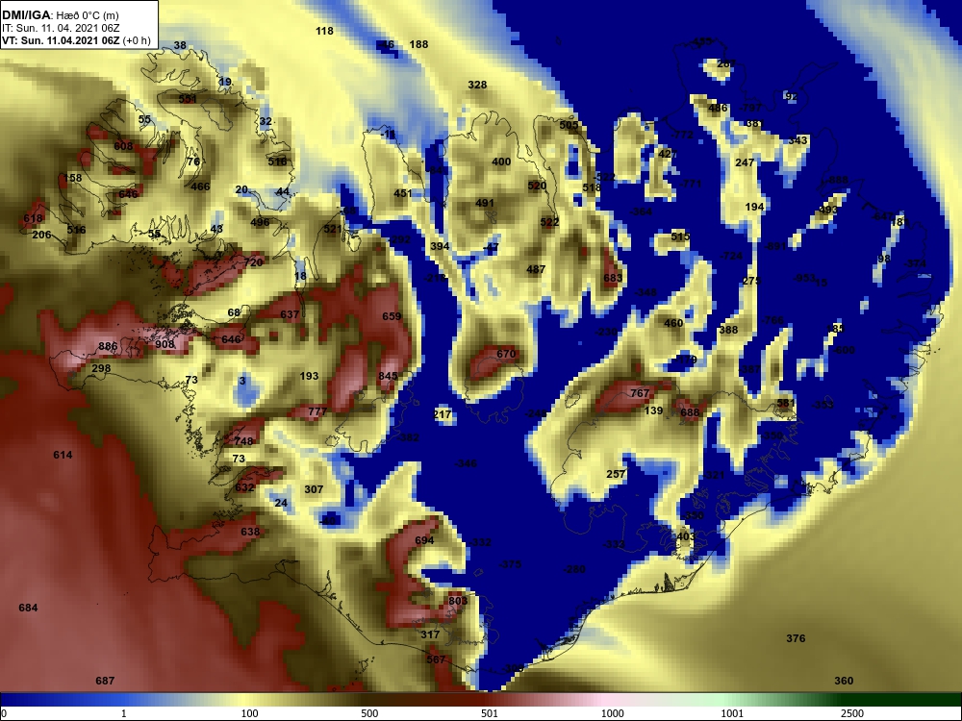Viewport: 962px width, 721px height.
Task: Click the map value 687
Action: pyautogui.click(x=105, y=681)
